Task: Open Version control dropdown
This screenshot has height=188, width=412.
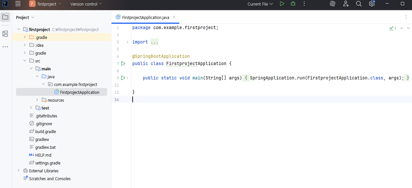Action: (x=86, y=4)
